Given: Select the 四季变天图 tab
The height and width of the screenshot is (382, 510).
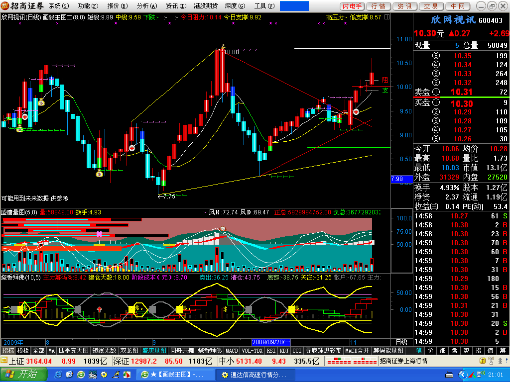Looking at the screenshot, I should 74,351.
